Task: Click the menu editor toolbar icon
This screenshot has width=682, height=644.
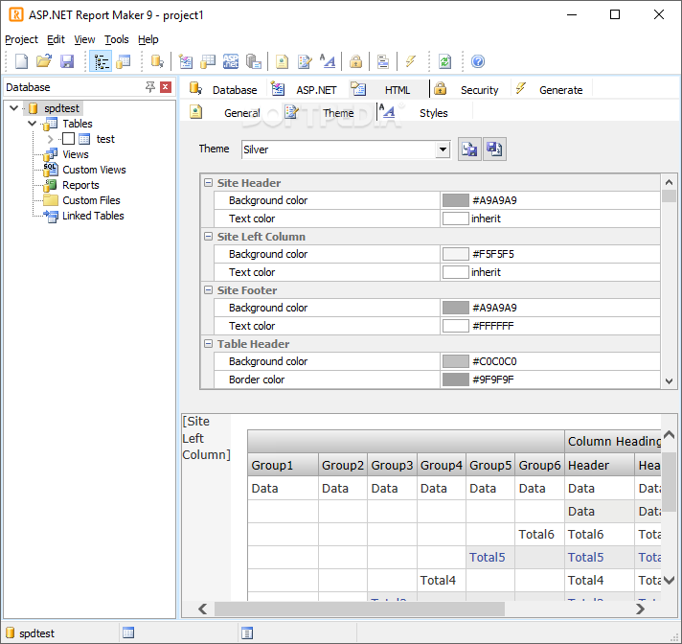Action: point(383,61)
